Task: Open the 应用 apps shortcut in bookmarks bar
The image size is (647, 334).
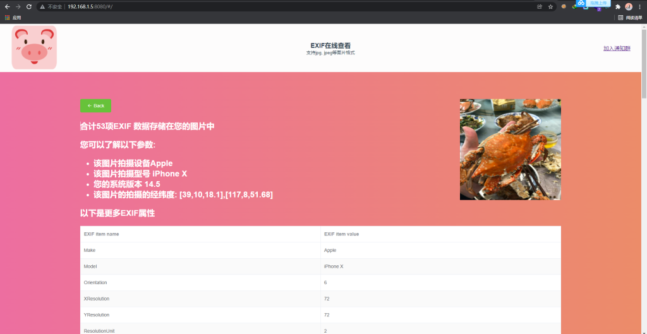Action: 13,18
